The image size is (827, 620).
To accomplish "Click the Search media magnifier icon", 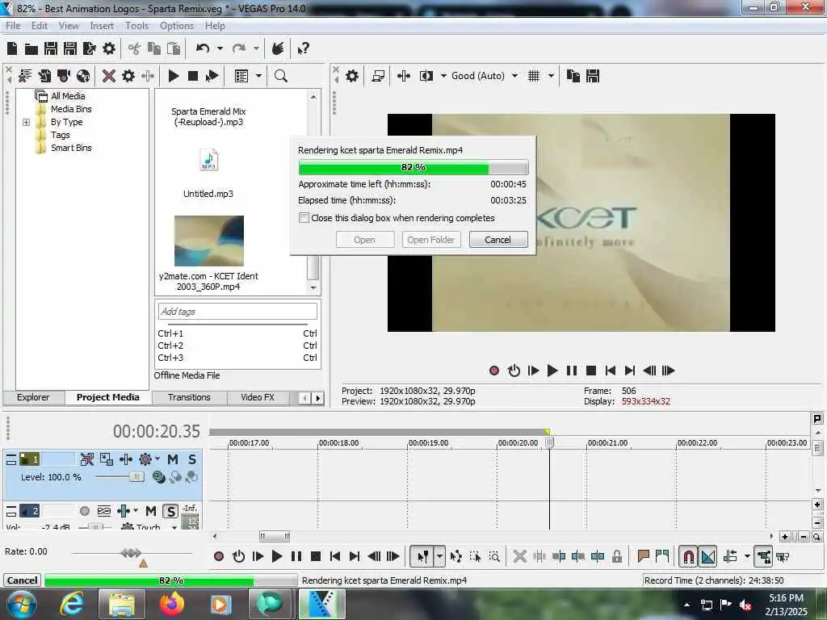I will pyautogui.click(x=280, y=76).
